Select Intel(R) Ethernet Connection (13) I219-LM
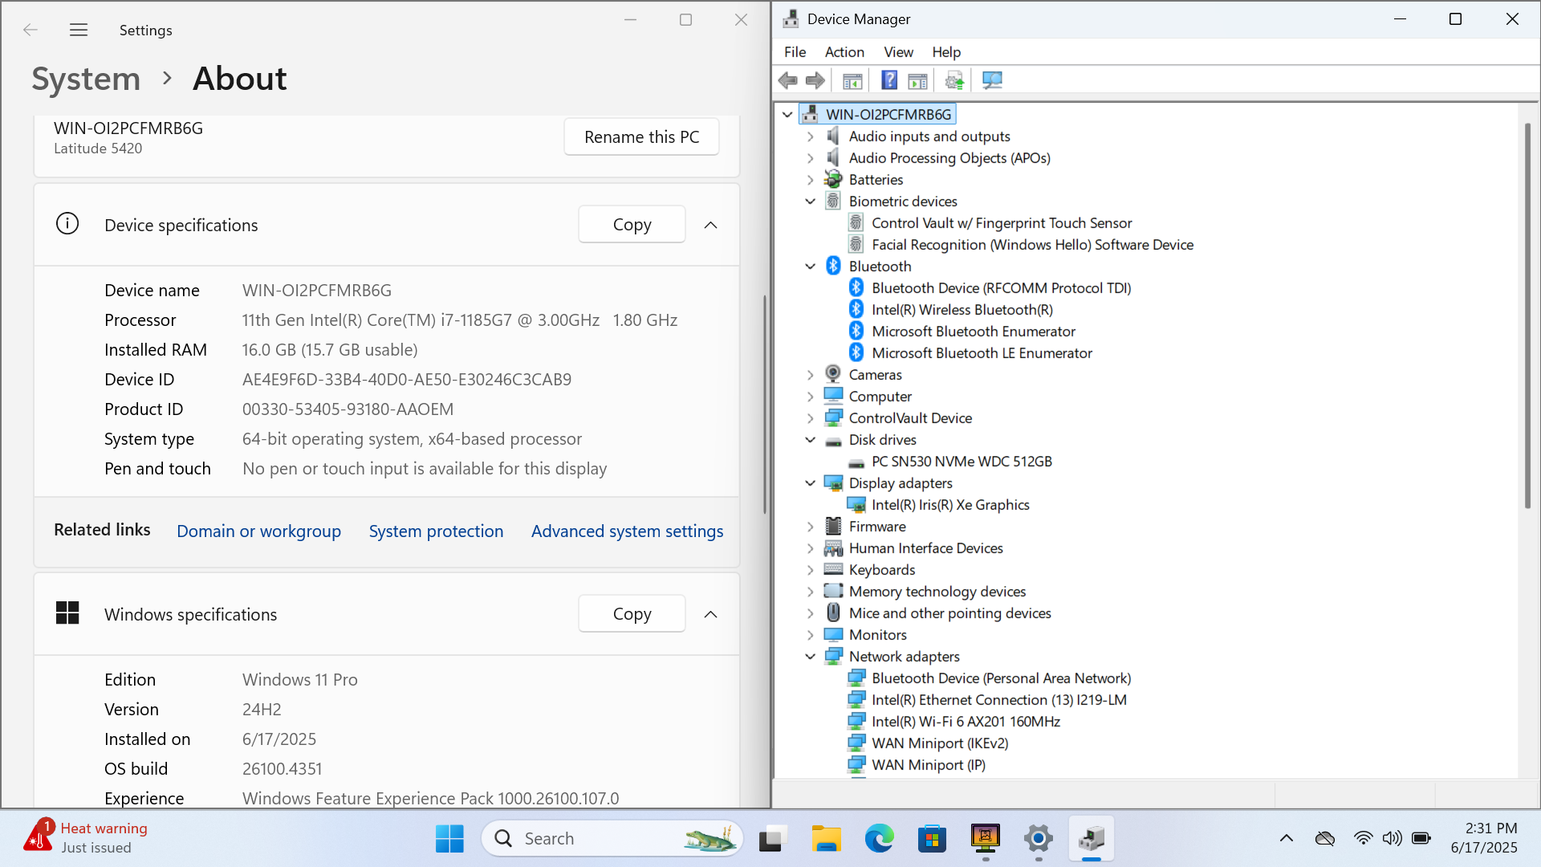This screenshot has width=1541, height=867. click(999, 700)
